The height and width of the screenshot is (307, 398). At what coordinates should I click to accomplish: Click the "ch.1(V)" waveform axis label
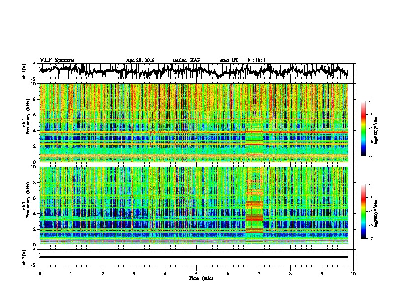(24, 71)
